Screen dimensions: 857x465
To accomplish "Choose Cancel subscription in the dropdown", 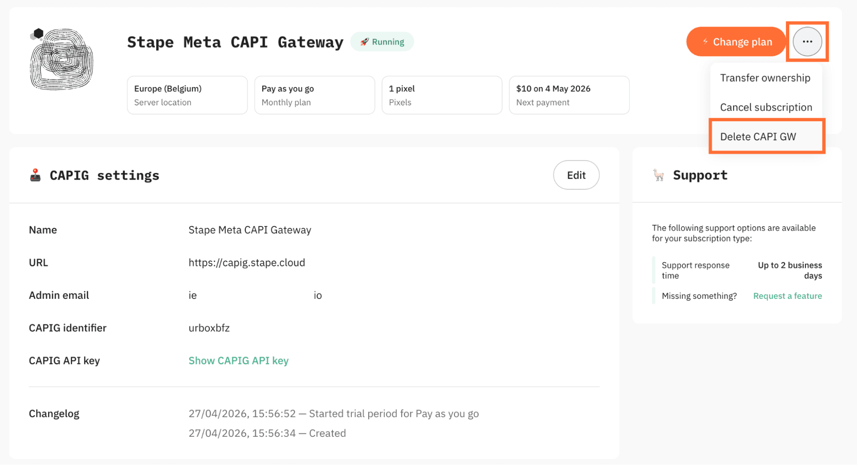I will [766, 107].
